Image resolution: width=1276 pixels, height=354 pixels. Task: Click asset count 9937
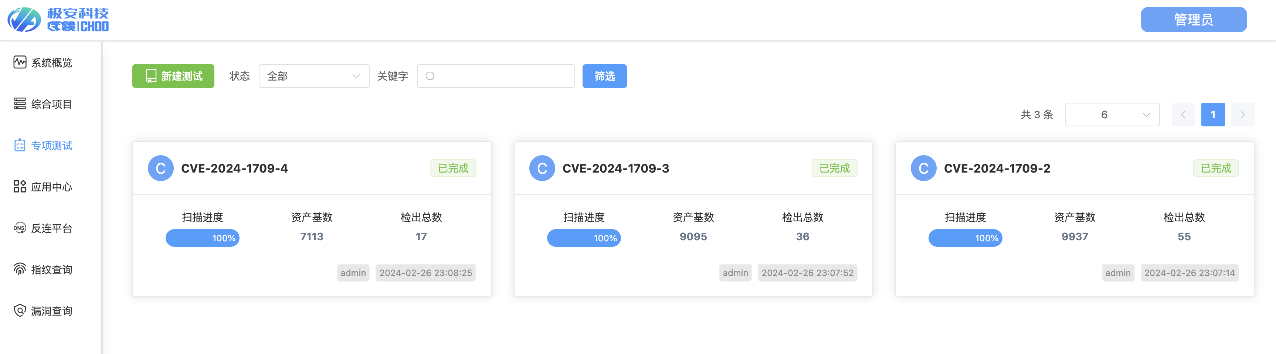click(1075, 236)
